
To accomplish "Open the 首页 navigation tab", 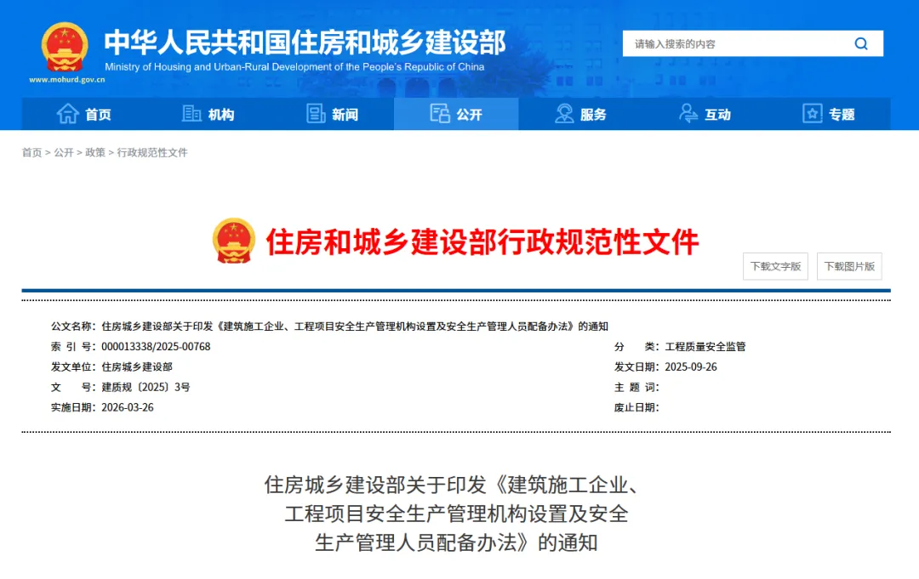I will coord(83,114).
